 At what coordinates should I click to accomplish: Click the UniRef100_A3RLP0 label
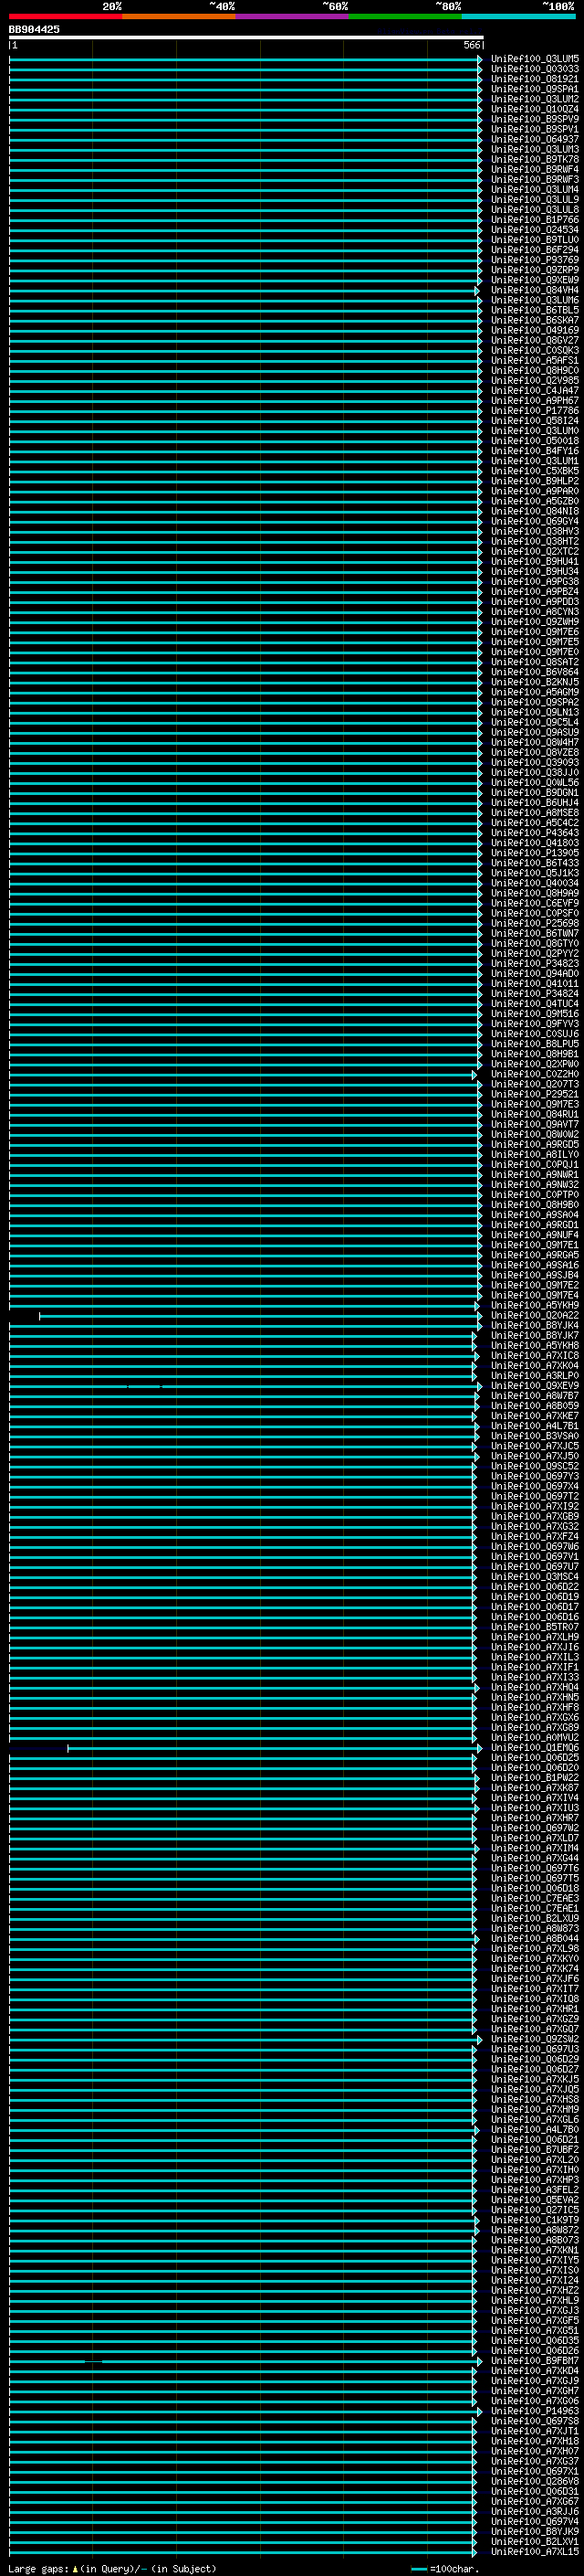534,1375
